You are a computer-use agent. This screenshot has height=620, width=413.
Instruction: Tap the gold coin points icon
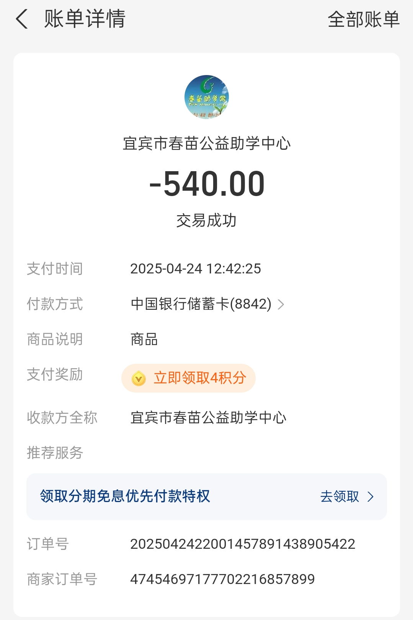pyautogui.click(x=139, y=378)
